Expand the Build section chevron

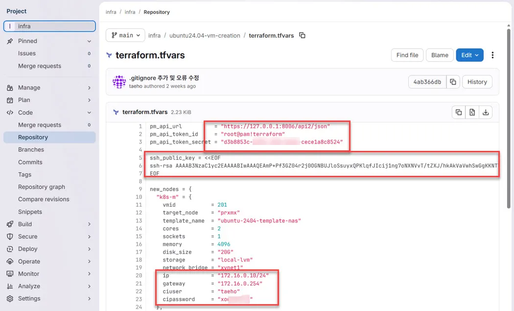pos(89,224)
